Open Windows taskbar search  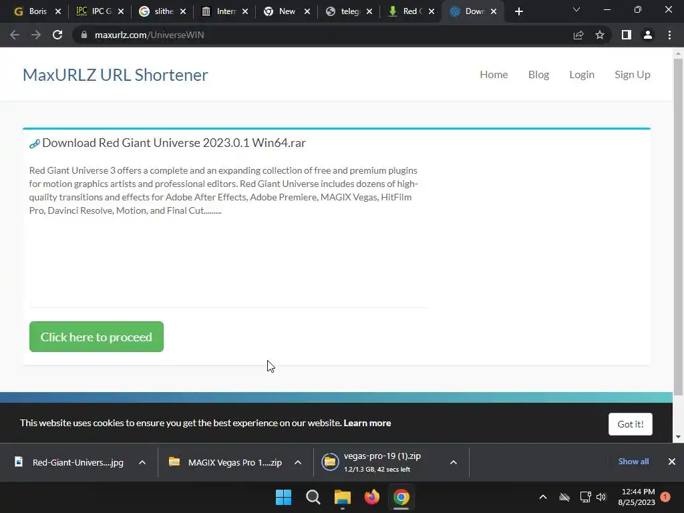click(x=313, y=497)
